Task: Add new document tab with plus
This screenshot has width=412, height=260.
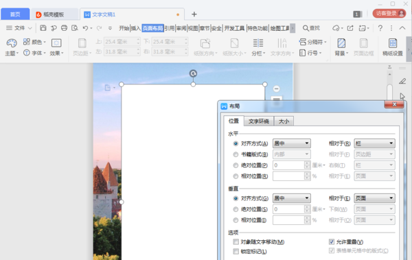Action: (194, 14)
